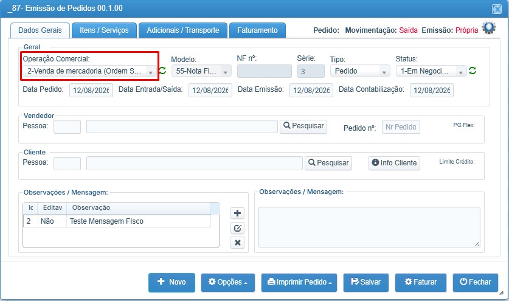The image size is (509, 301).
Task: Delete the selected observation
Action: click(237, 243)
